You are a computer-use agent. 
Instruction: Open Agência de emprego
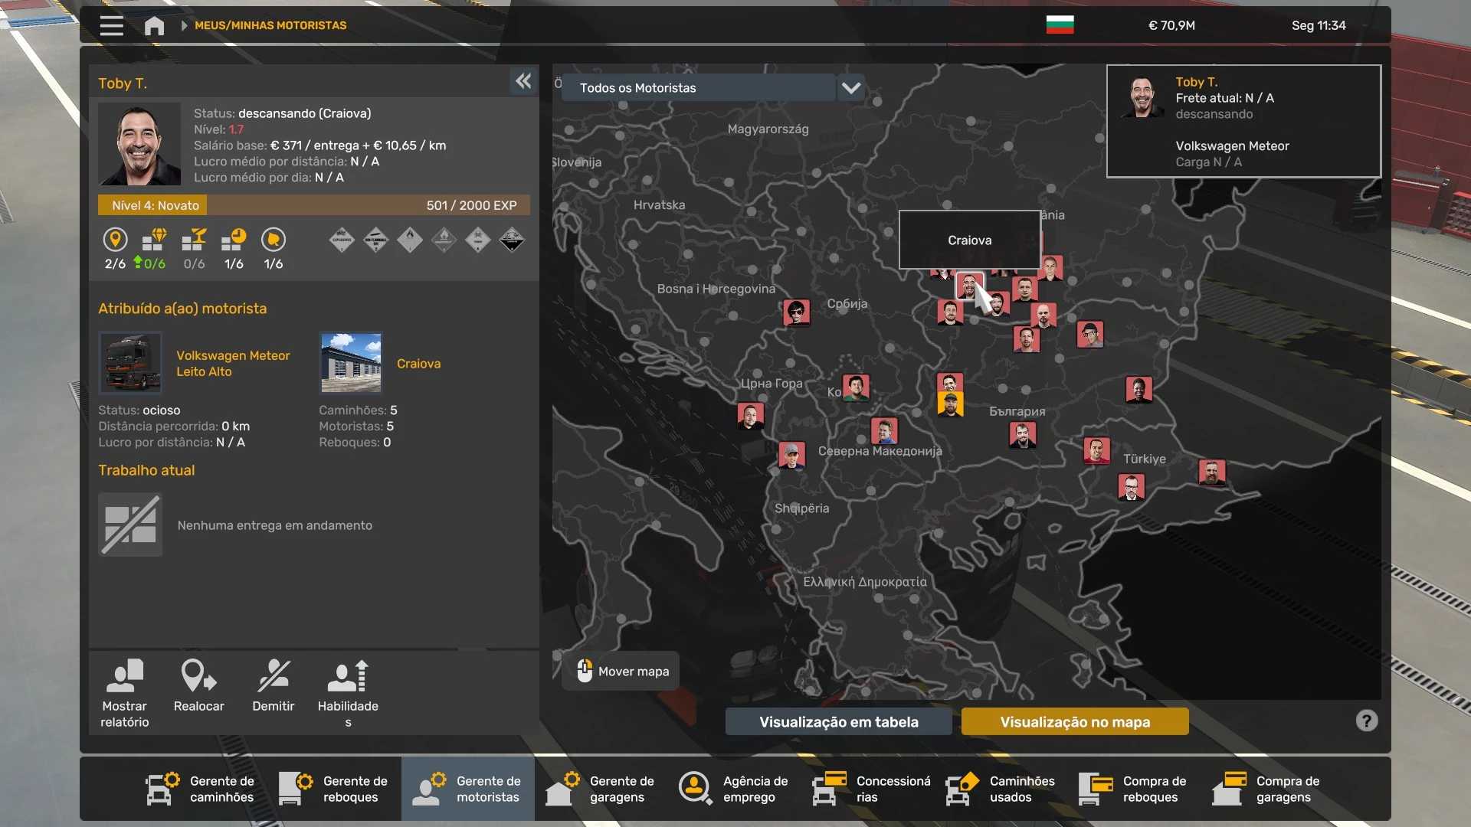[x=734, y=789]
